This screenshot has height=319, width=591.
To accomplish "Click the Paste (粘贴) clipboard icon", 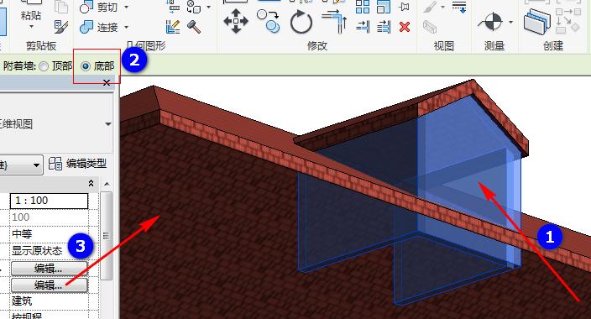I will click(31, 3).
